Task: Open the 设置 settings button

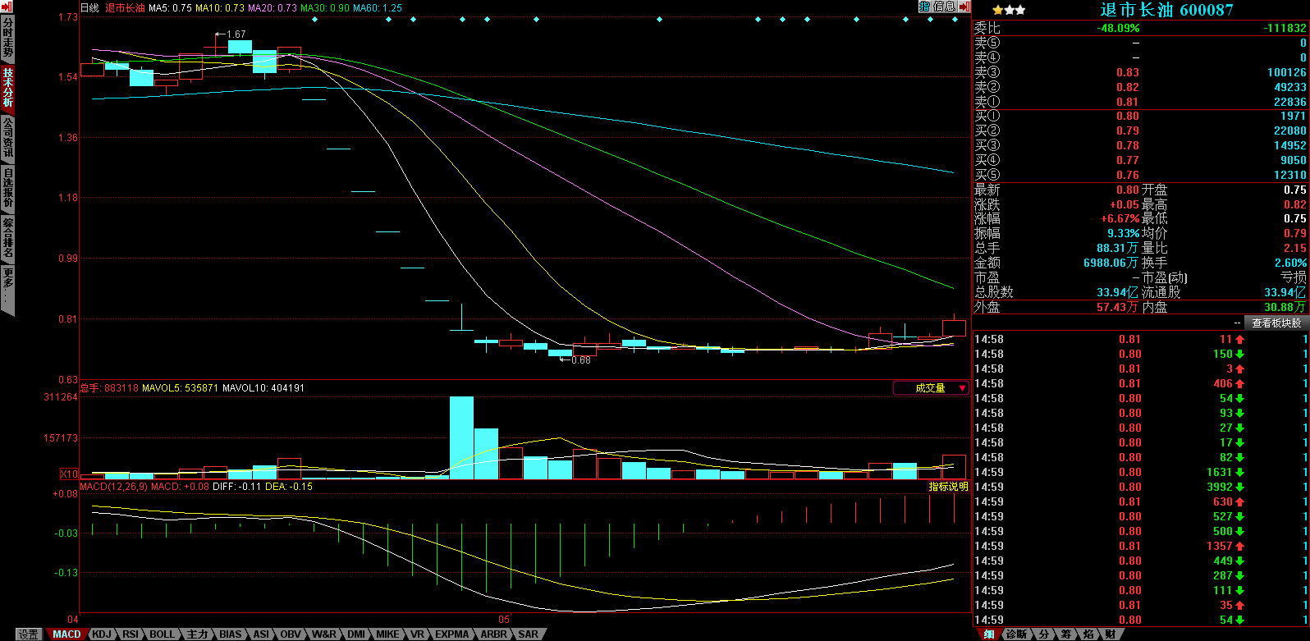Action: tap(30, 634)
